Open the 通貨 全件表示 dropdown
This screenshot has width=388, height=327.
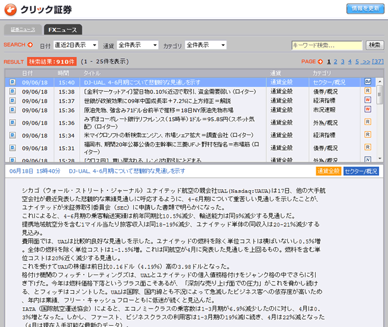(137, 45)
